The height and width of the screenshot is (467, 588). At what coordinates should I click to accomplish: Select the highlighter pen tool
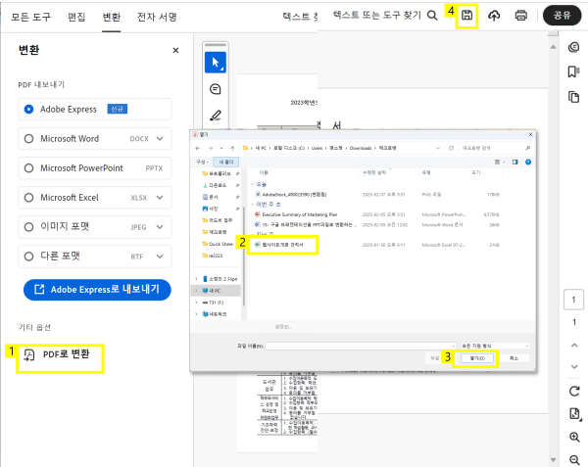click(216, 116)
